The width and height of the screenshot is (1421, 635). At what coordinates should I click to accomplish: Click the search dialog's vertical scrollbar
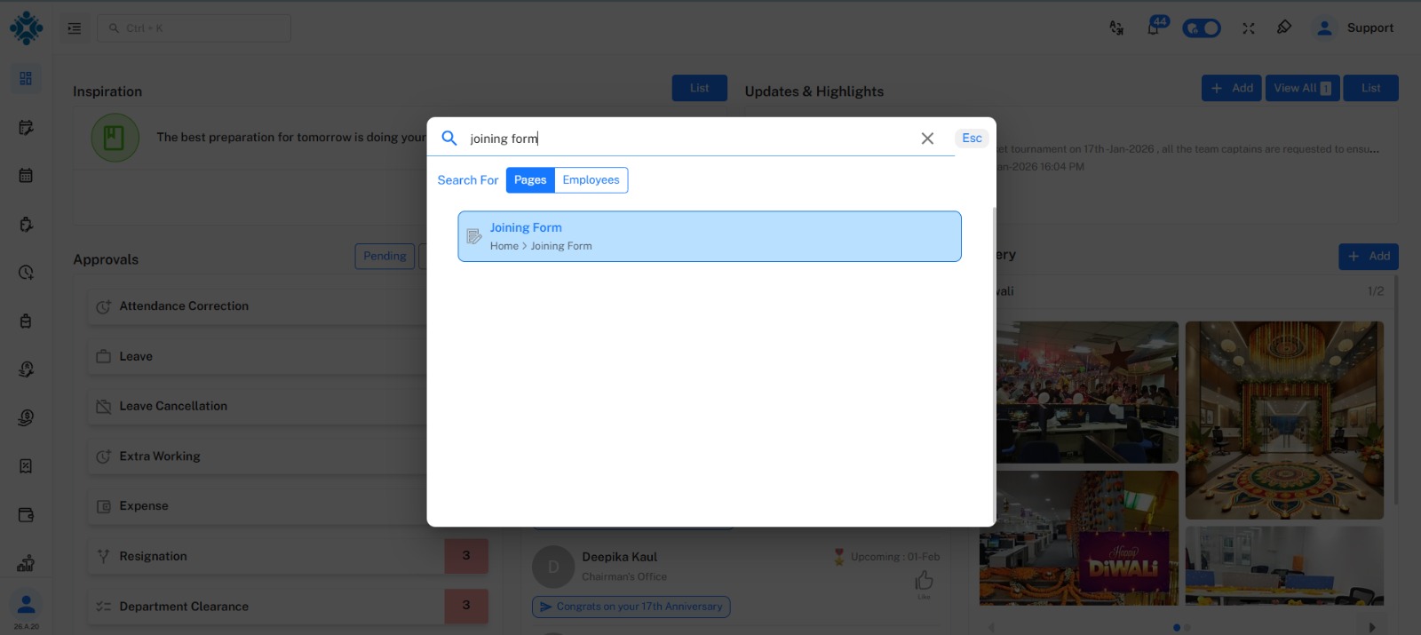[994, 364]
